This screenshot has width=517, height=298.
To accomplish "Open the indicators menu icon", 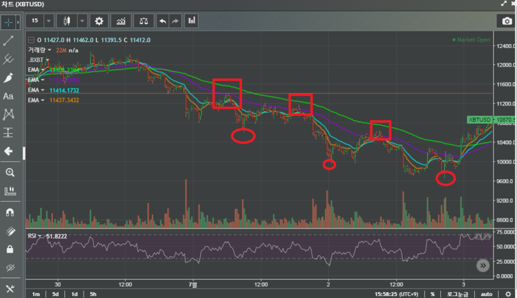I will pyautogui.click(x=121, y=21).
